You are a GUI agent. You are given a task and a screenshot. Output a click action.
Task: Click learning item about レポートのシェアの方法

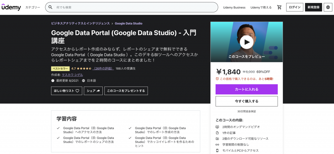tap(88, 140)
